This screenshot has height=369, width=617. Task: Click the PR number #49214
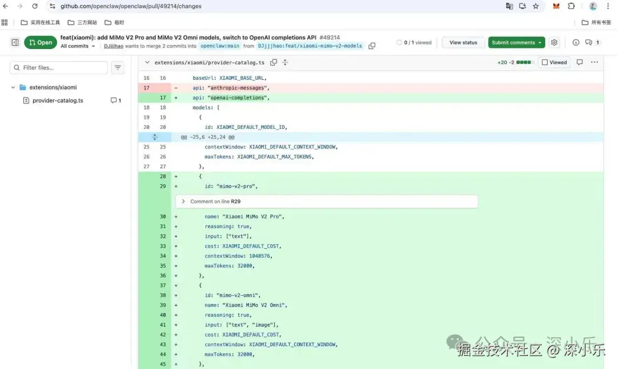tap(330, 37)
